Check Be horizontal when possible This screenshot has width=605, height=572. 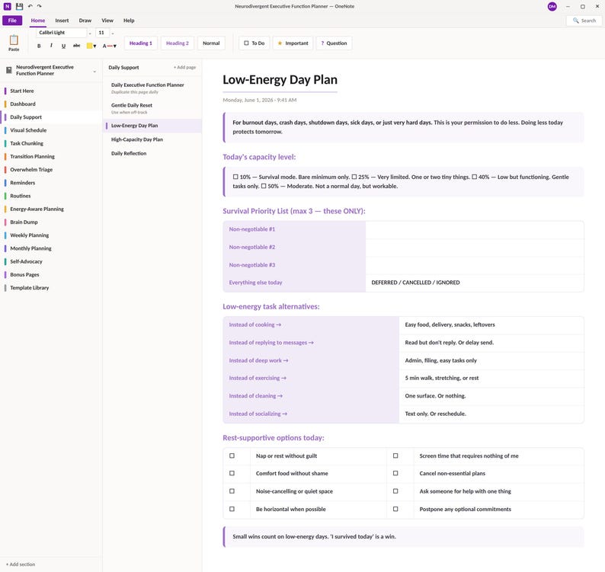[x=232, y=509]
